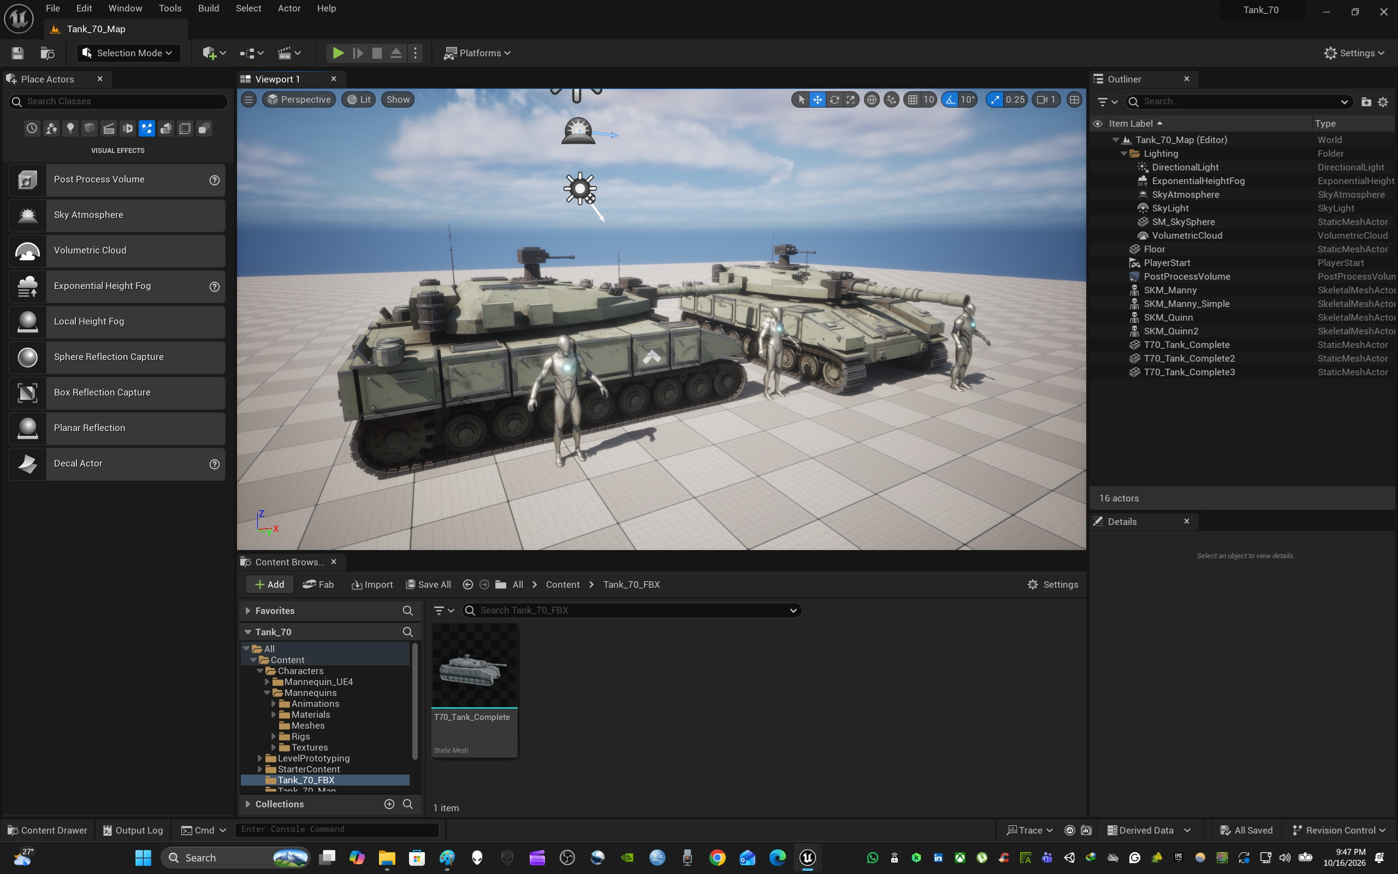Select the All Classes category icon
This screenshot has width=1398, height=874.
click(204, 128)
